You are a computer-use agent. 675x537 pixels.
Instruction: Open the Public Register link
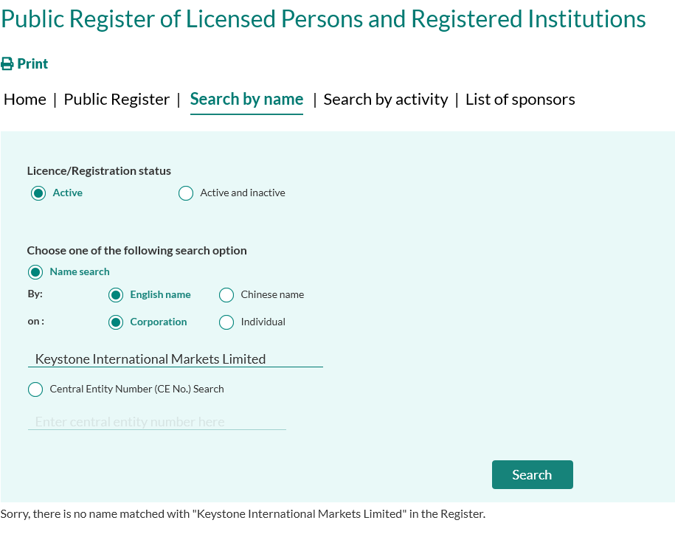117,100
